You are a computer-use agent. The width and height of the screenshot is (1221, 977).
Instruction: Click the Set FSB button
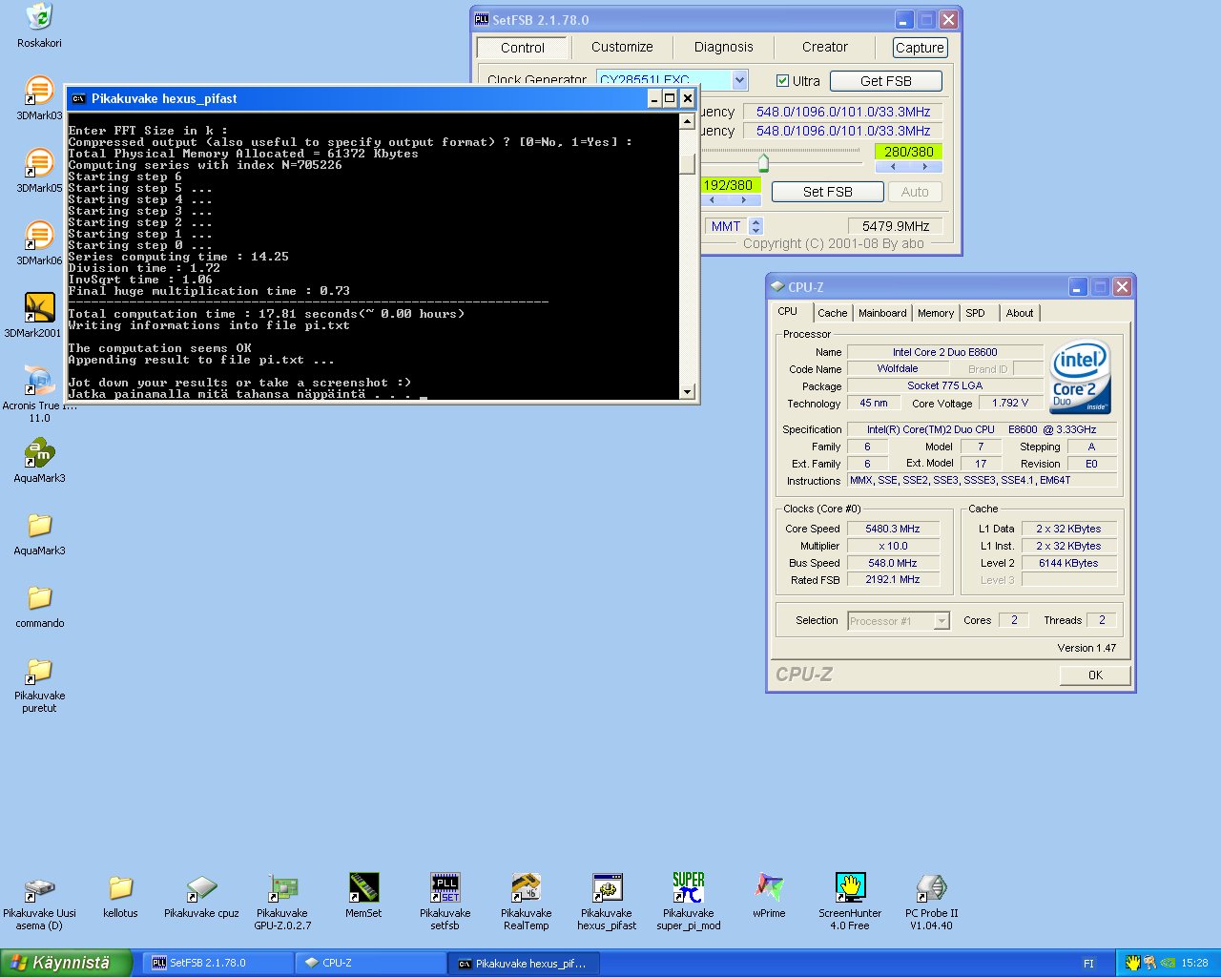[827, 192]
